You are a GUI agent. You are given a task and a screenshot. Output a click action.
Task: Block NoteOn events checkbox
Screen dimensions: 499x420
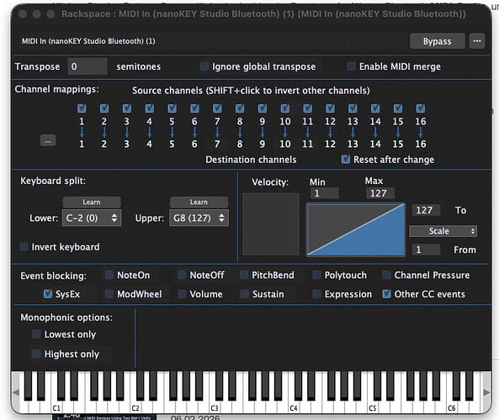pyautogui.click(x=109, y=276)
